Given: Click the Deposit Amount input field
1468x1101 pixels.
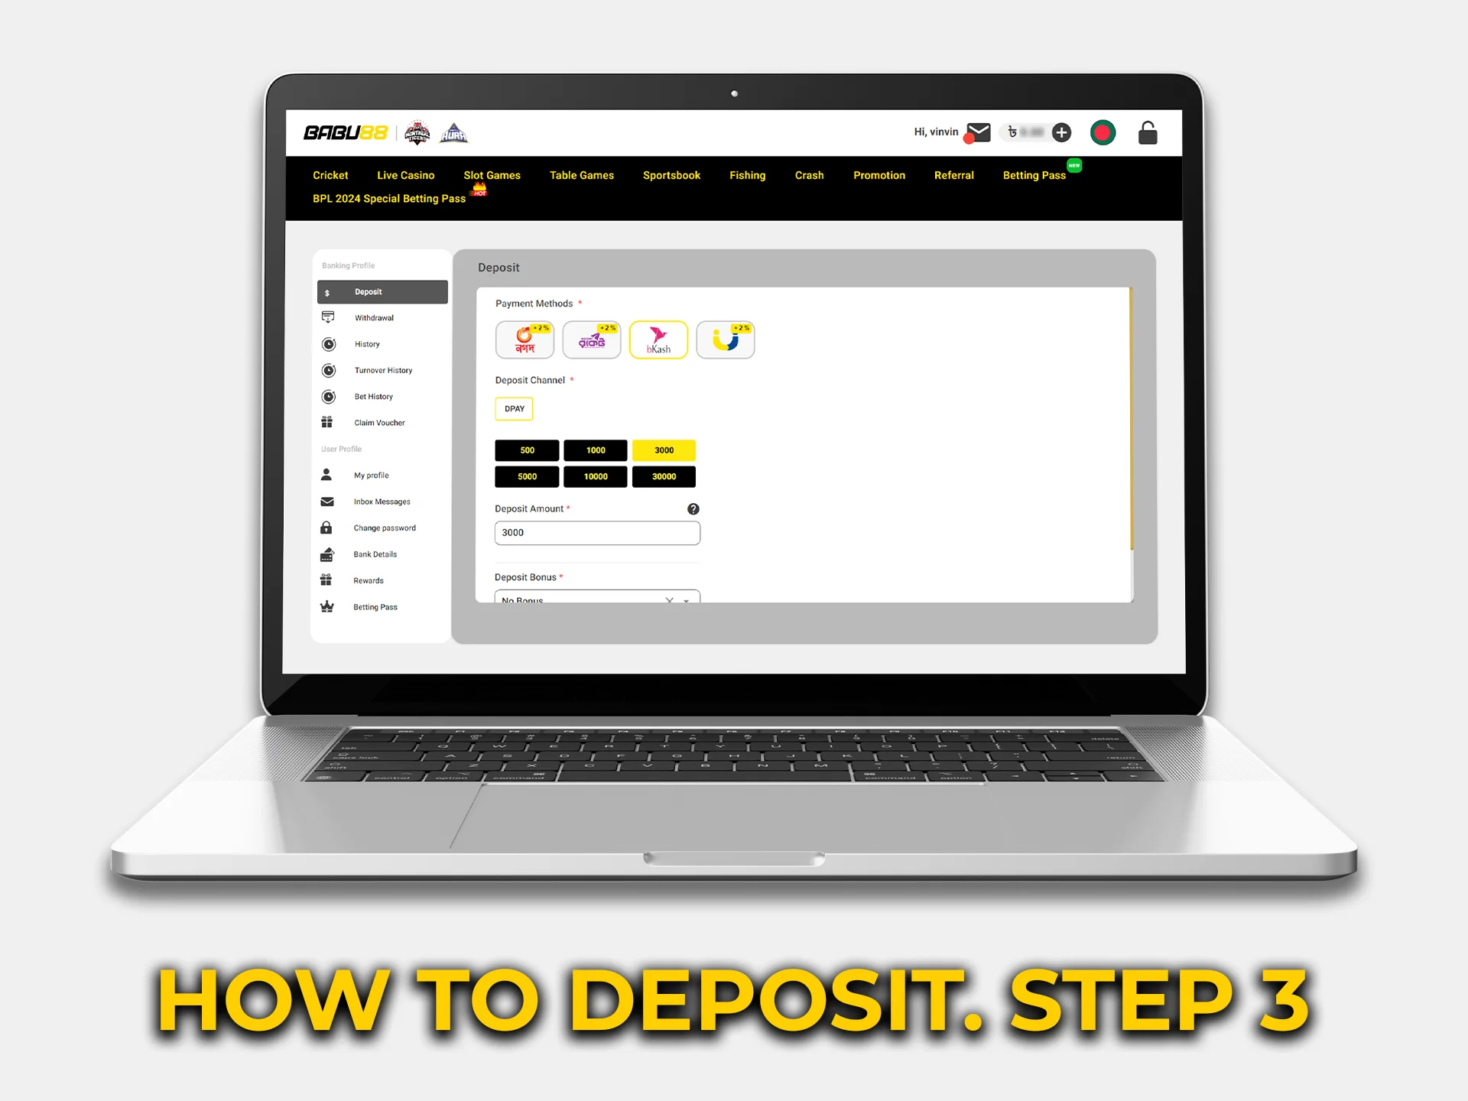Looking at the screenshot, I should tap(596, 533).
